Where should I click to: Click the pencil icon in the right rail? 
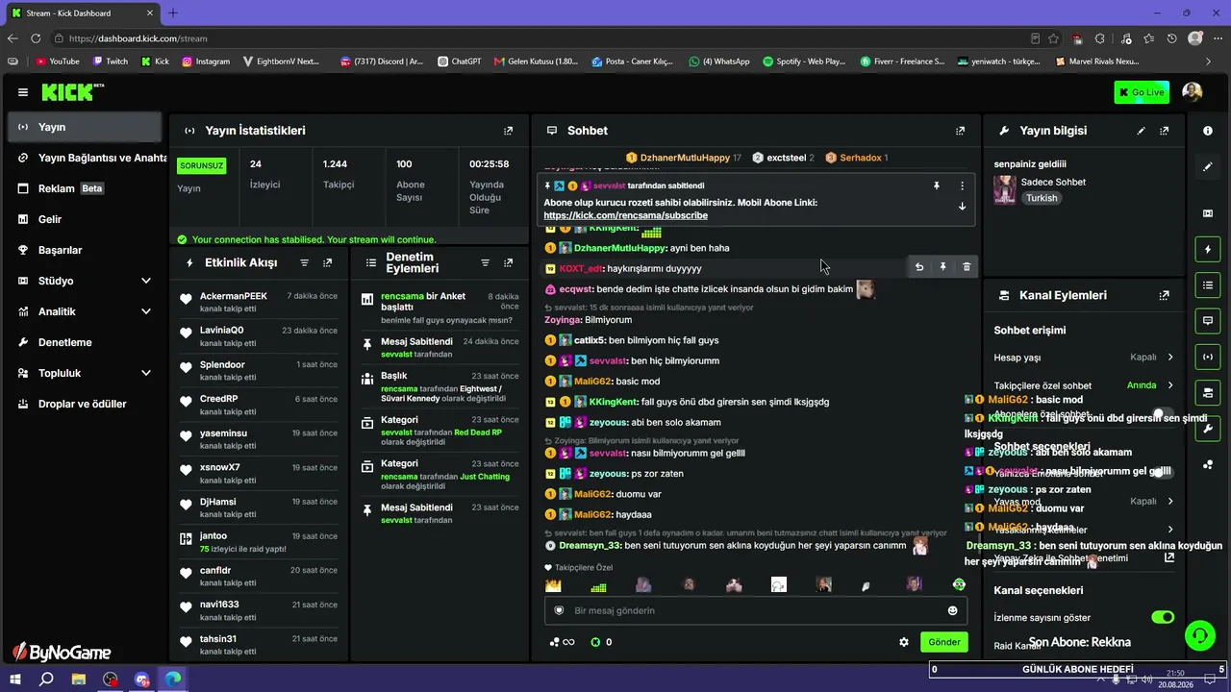click(x=1208, y=167)
